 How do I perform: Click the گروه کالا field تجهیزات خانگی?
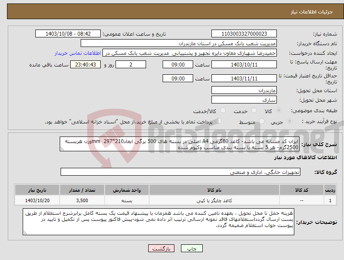pos(181,172)
